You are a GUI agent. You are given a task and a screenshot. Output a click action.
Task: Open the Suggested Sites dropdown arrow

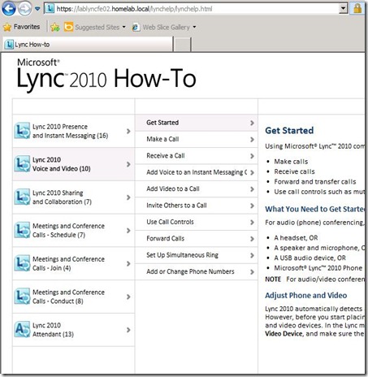coord(123,27)
